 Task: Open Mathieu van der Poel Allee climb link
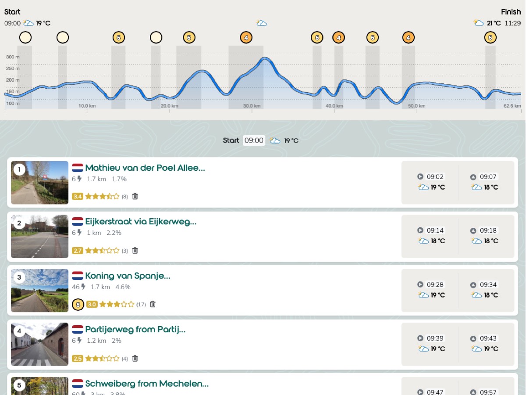point(145,168)
